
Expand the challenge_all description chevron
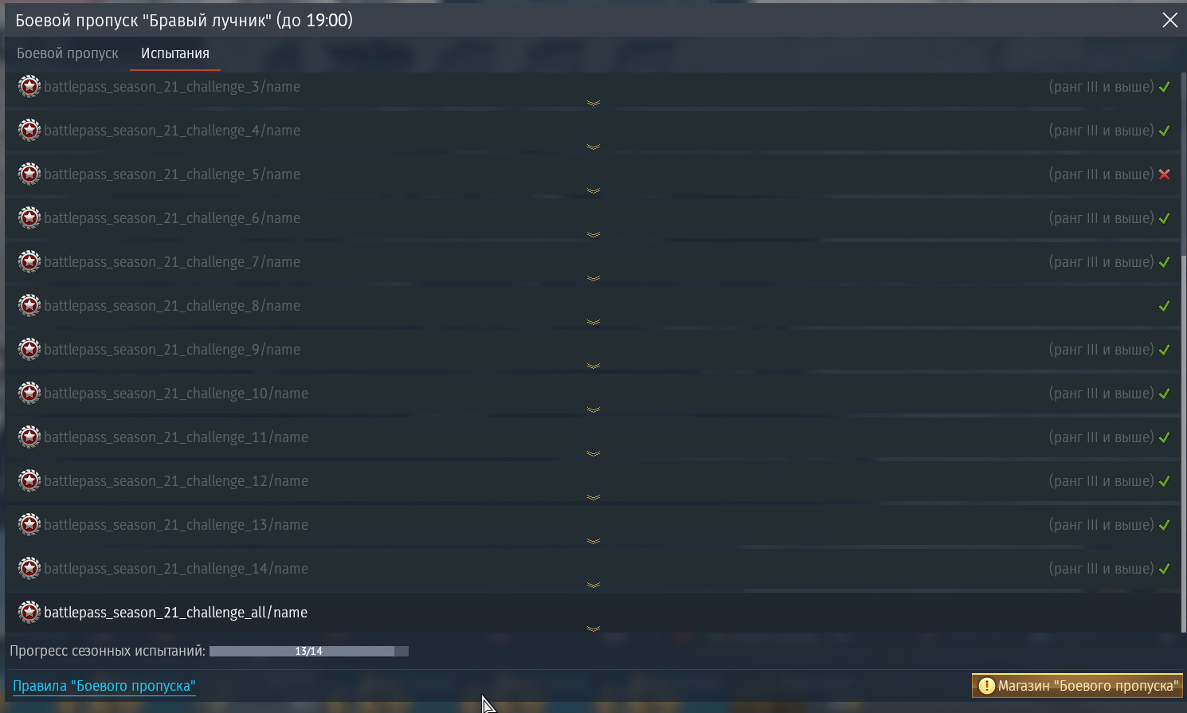click(x=593, y=629)
